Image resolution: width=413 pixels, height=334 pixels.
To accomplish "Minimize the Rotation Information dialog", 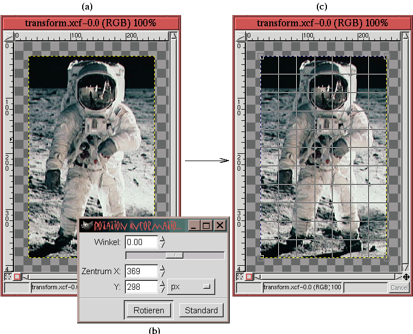I will point(193,225).
